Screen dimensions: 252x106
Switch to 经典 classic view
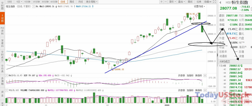[199, 2]
